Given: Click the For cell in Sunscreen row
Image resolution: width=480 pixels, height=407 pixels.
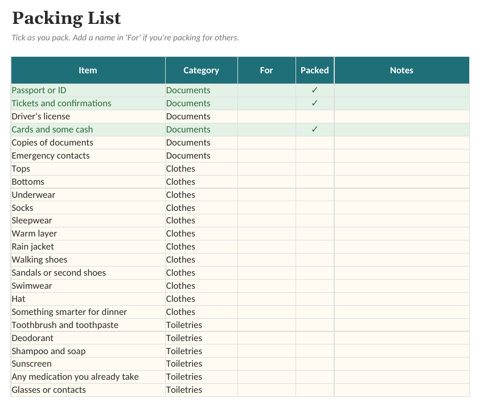Looking at the screenshot, I should pyautogui.click(x=266, y=364).
